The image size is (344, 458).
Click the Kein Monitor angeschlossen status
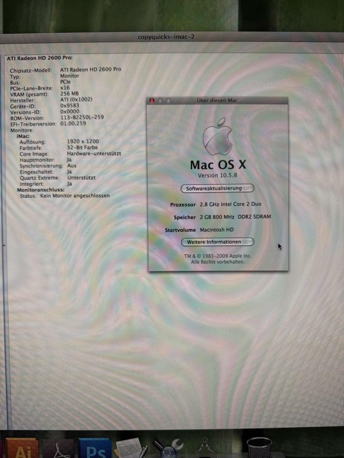click(75, 196)
